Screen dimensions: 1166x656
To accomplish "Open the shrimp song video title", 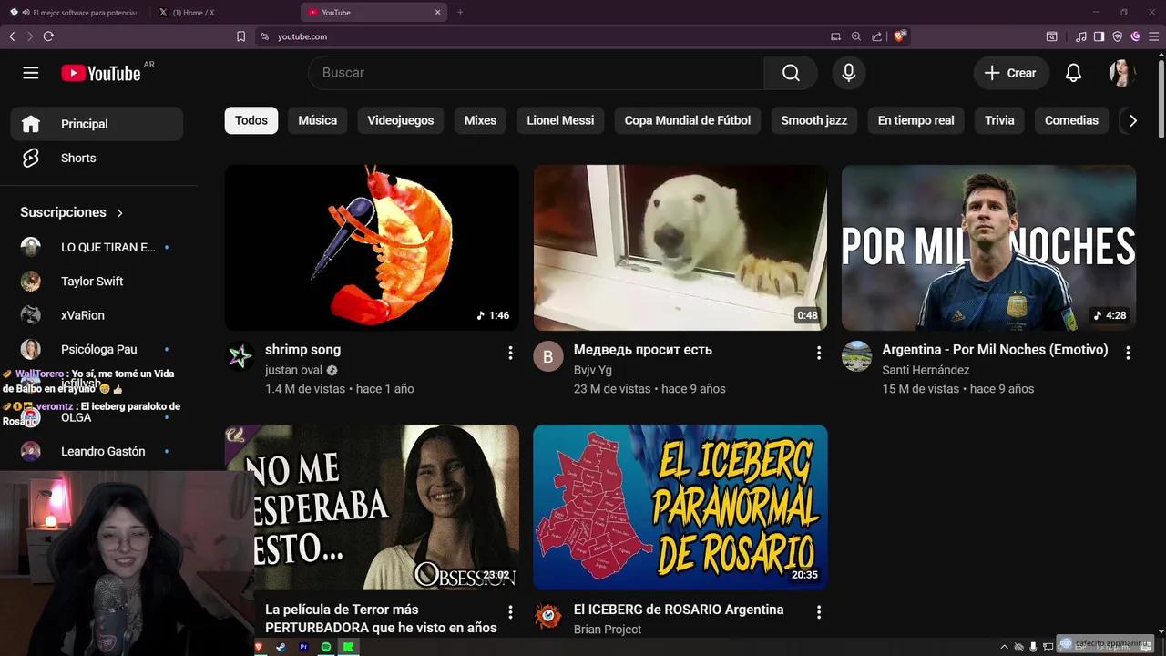I will [x=302, y=350].
